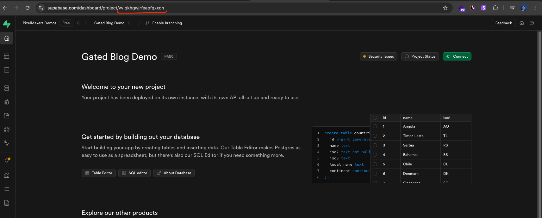Image resolution: width=542 pixels, height=218 pixels.
Task: Open Gated Blog Demo breadcrumb
Action: 109,23
